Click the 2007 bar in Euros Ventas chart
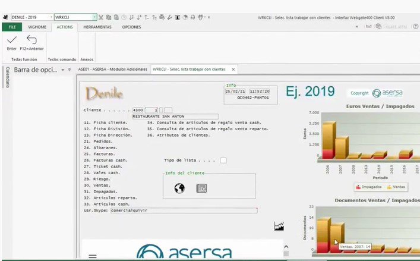 click(342, 147)
